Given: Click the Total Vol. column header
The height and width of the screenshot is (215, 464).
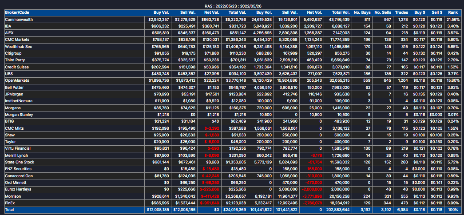Looking at the screenshot, I should 341,12.
